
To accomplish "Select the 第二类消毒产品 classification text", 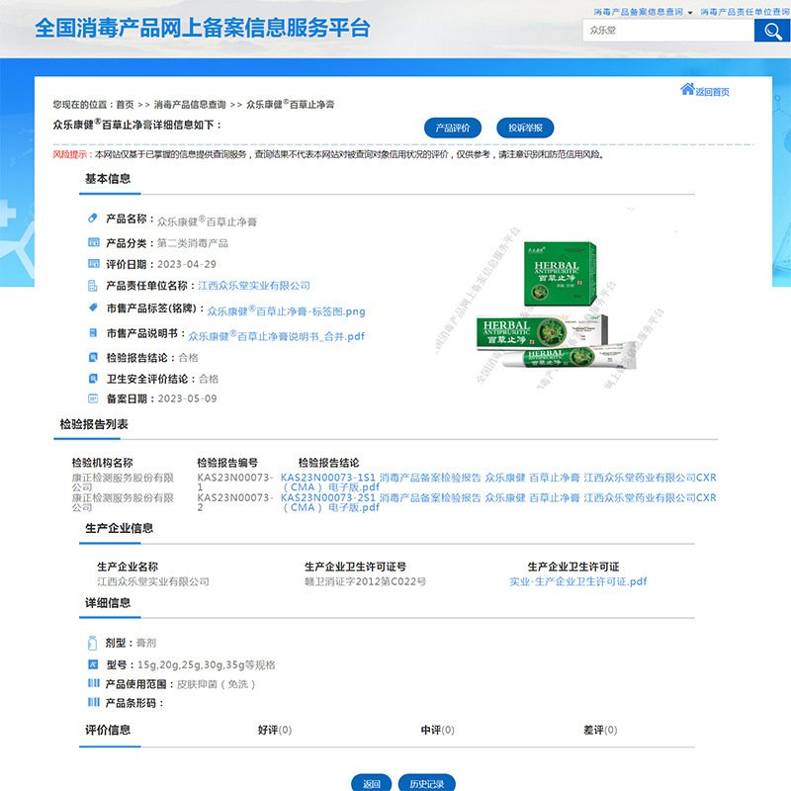I will tap(192, 242).
